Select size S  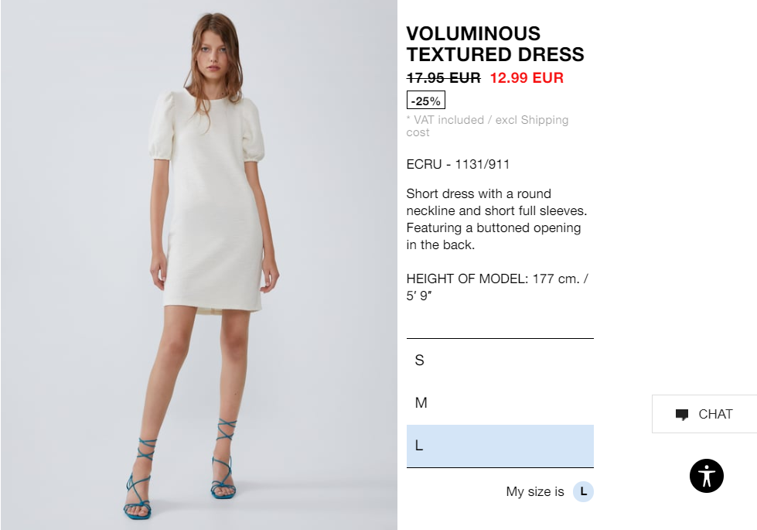click(x=500, y=361)
